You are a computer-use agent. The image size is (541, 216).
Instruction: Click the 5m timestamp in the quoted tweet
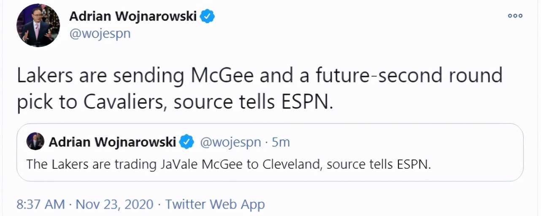click(281, 142)
